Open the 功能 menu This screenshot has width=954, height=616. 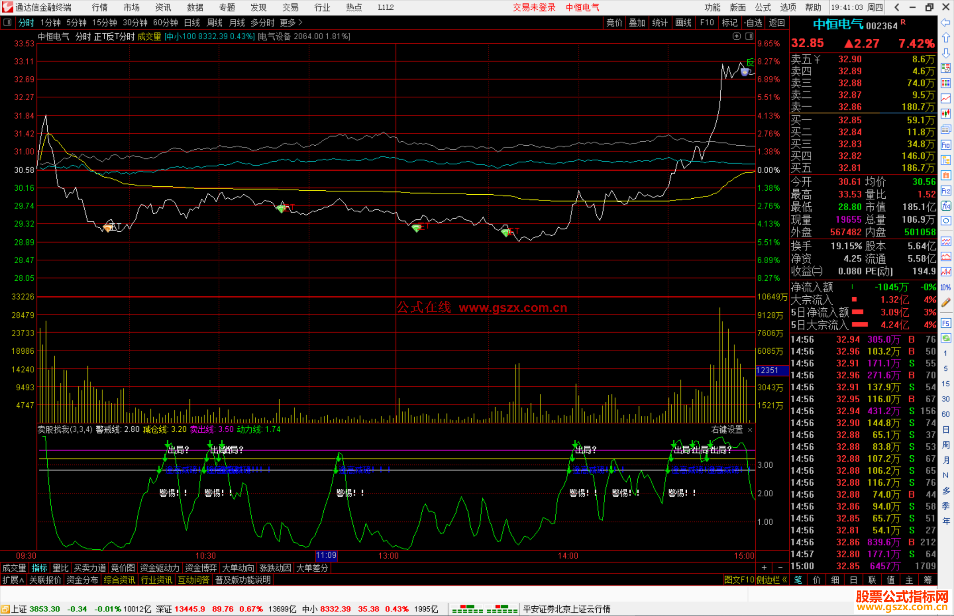click(x=712, y=8)
